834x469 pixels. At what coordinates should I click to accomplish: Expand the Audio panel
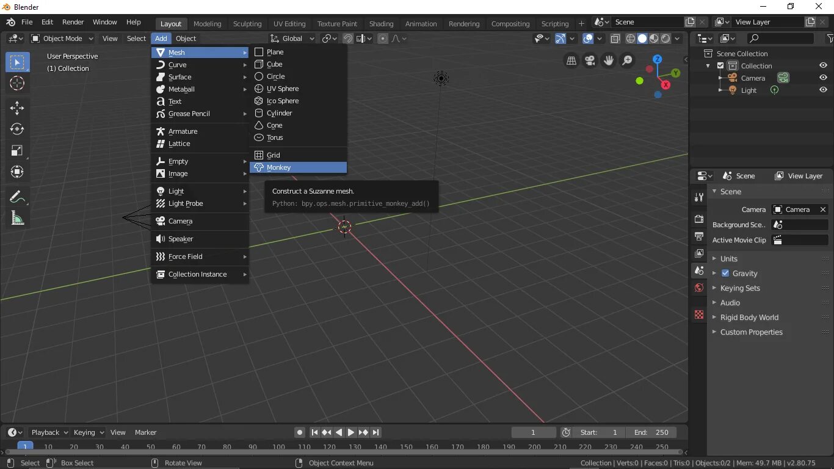coord(730,302)
